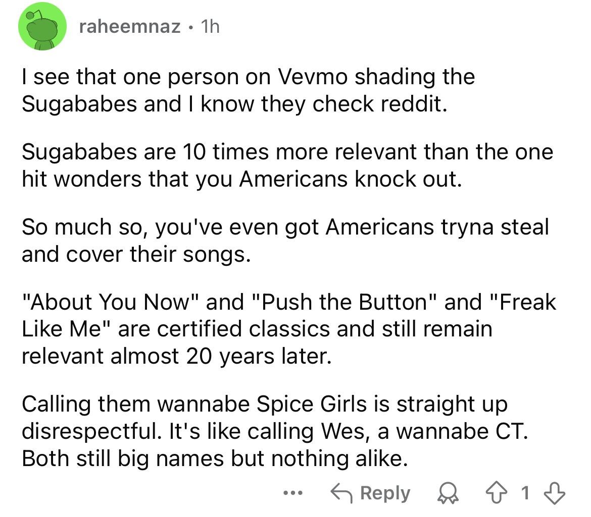Upvote the comment by raheemnaz
Image resolution: width=591 pixels, height=517 pixels.
[496, 493]
